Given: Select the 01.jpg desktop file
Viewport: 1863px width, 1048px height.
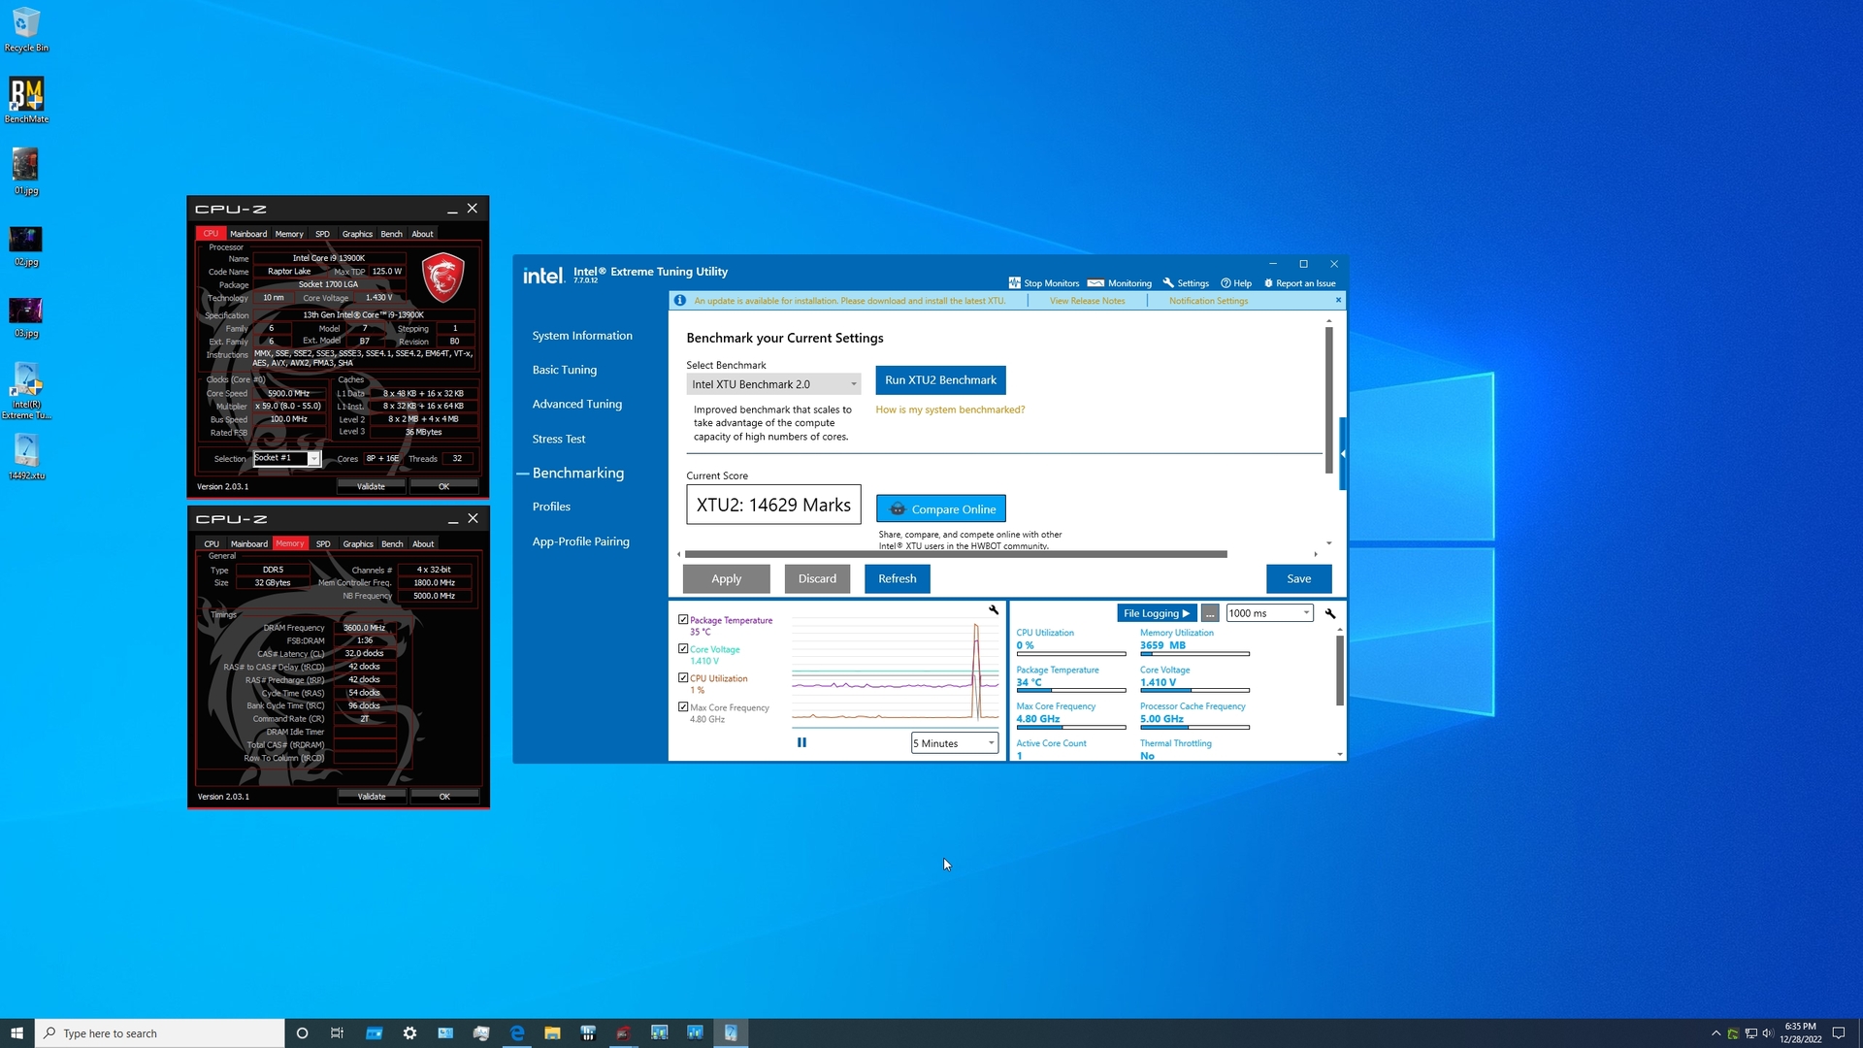Looking at the screenshot, I should (26, 171).
